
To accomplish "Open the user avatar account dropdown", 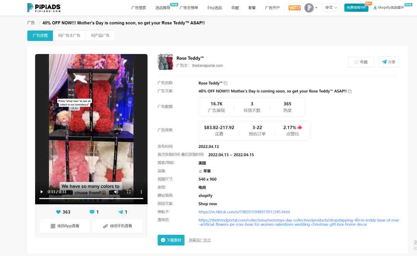I will coord(310,8).
